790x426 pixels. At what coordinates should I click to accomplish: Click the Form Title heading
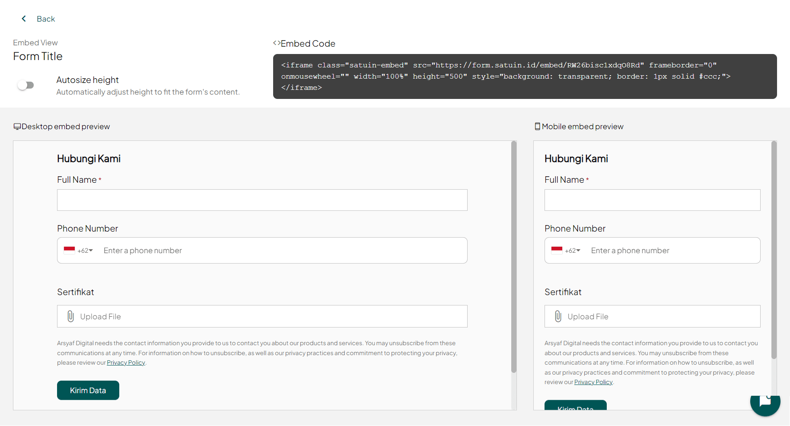pyautogui.click(x=38, y=57)
